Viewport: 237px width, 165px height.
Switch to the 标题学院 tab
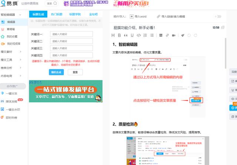tap(75, 14)
